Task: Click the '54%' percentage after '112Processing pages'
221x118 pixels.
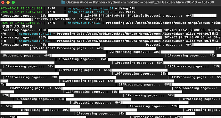Action: tap(110, 81)
